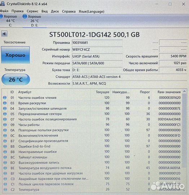The height and width of the screenshot is (195, 189).
Task: Click raw value 000104A43948
Action: (x=169, y=119)
